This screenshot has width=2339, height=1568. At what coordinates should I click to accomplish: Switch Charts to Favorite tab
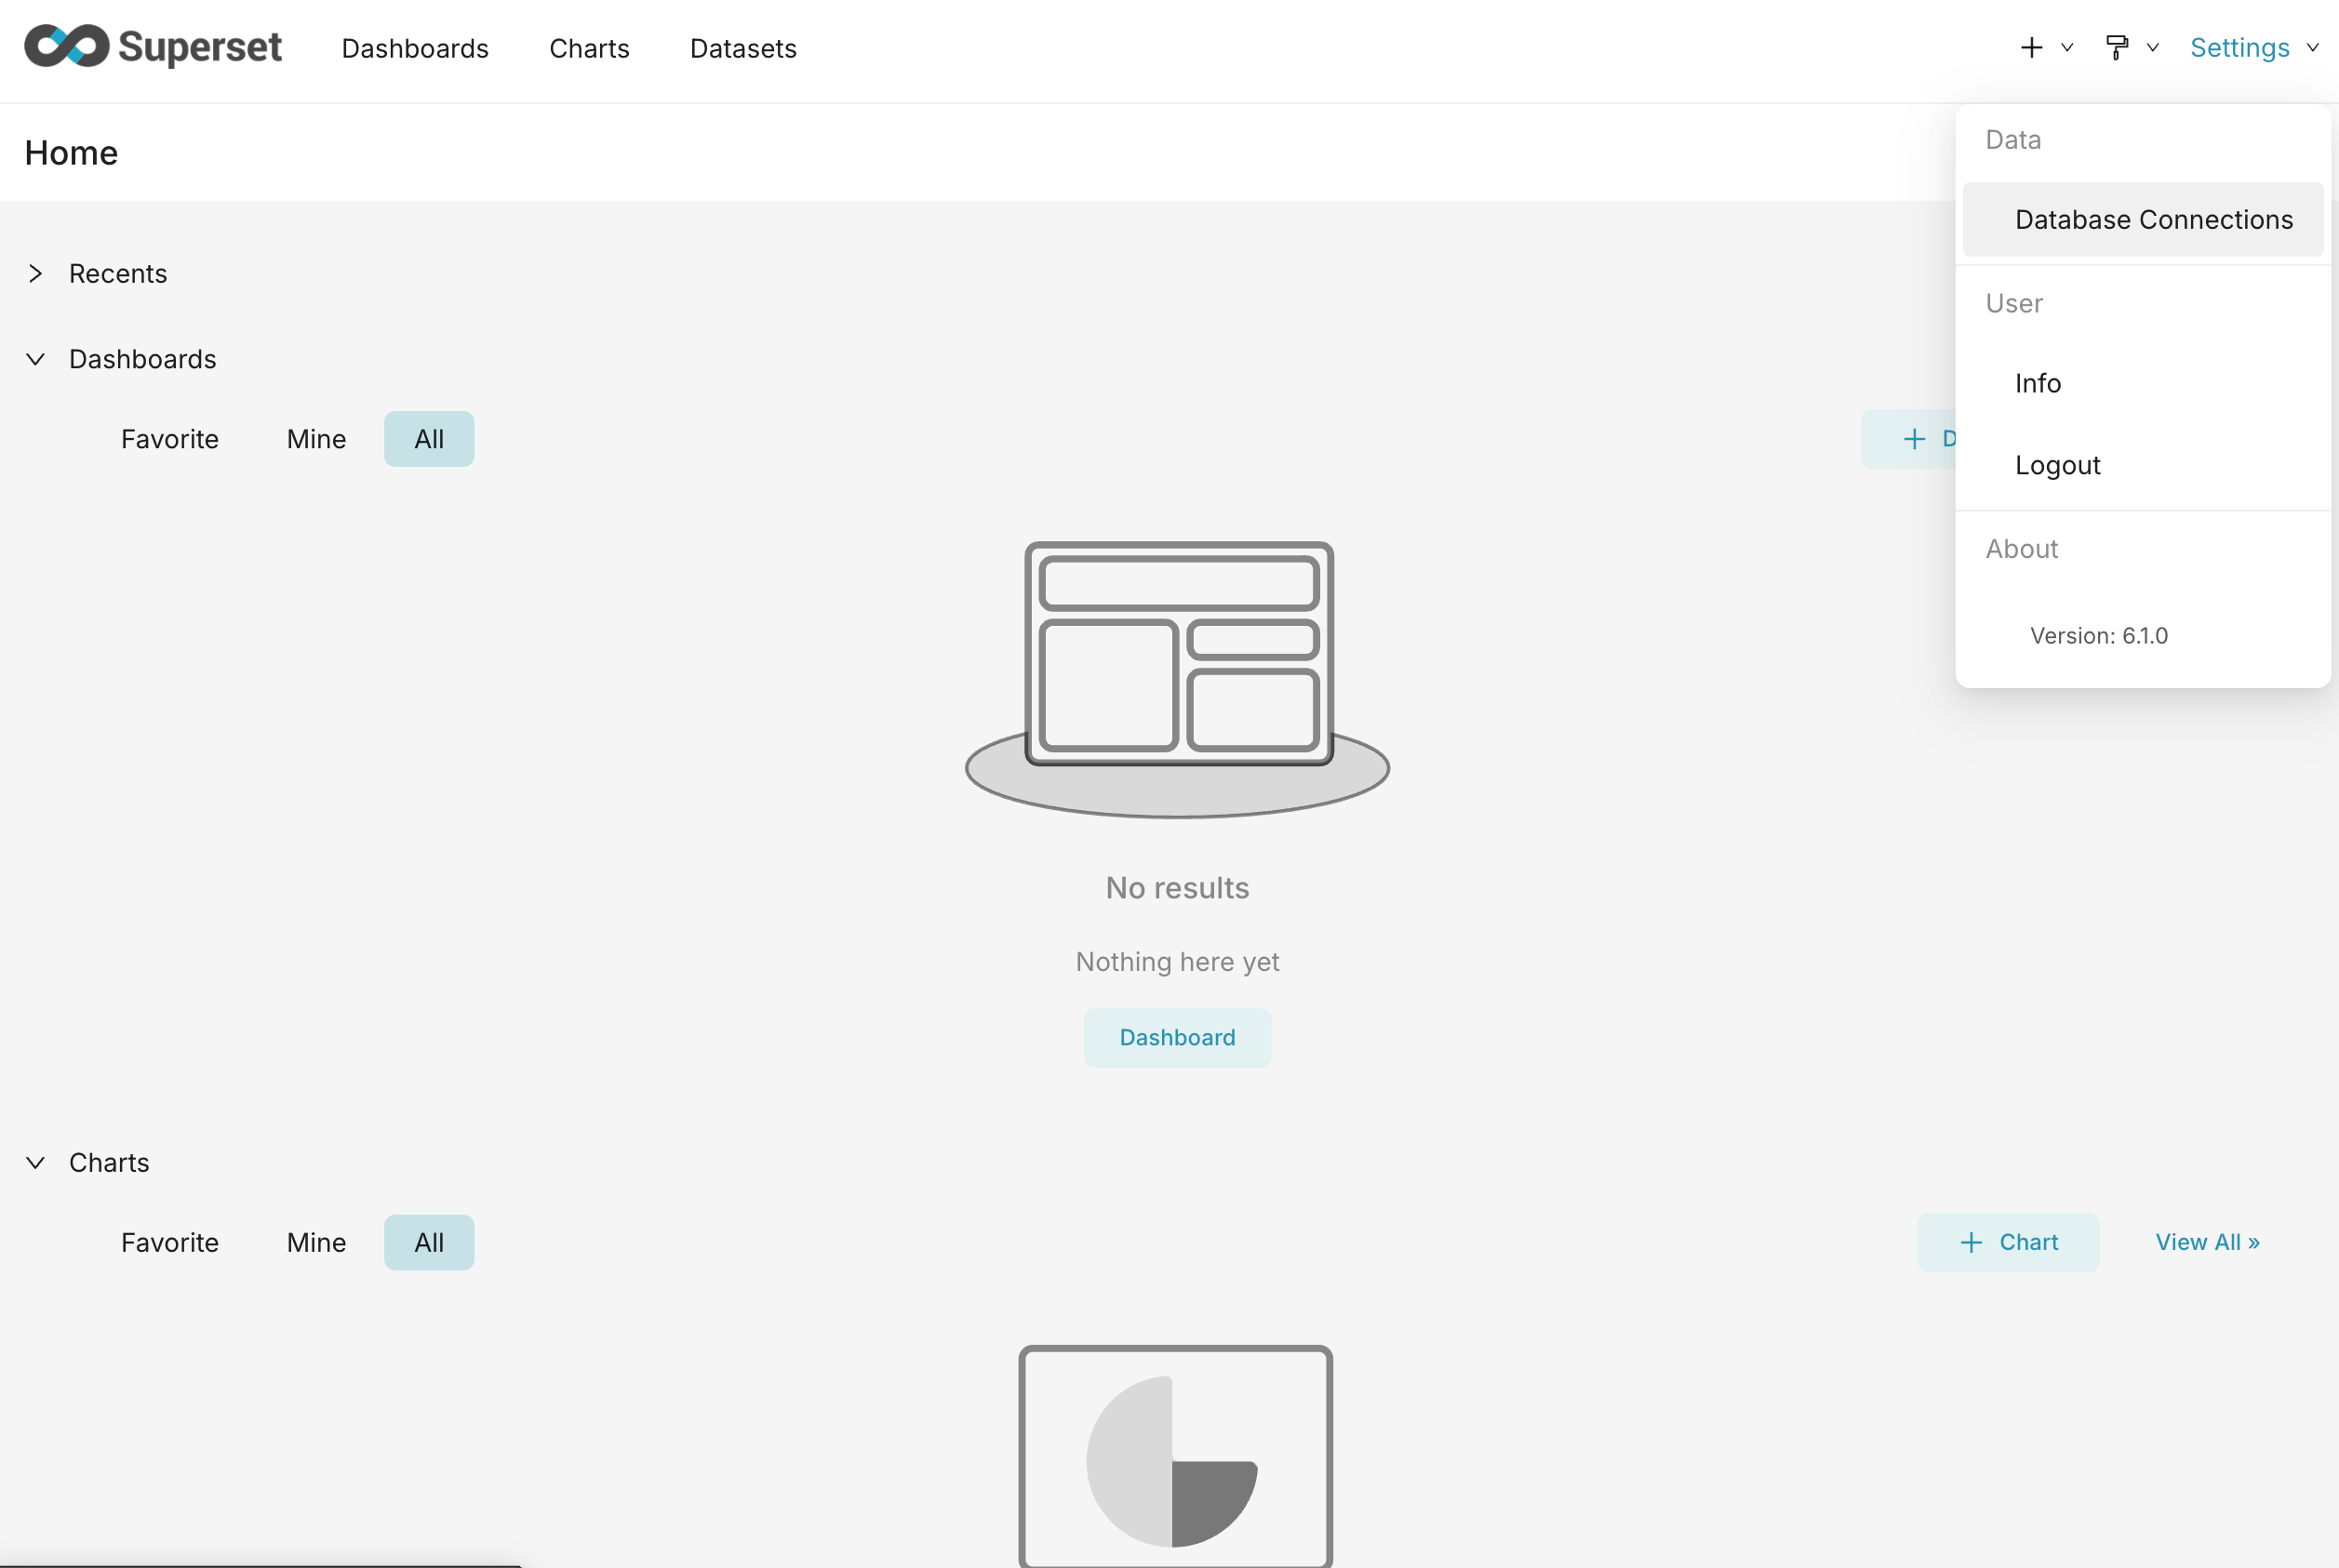[x=170, y=1242]
